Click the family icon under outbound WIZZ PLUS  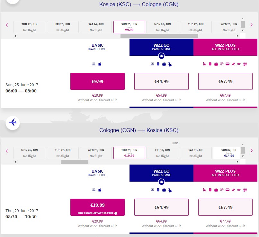click(245, 64)
